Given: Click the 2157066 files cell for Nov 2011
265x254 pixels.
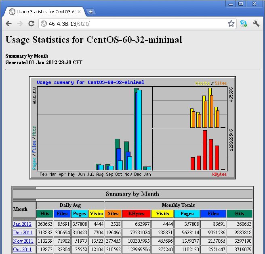Looking at the screenshot, I should [213, 241].
